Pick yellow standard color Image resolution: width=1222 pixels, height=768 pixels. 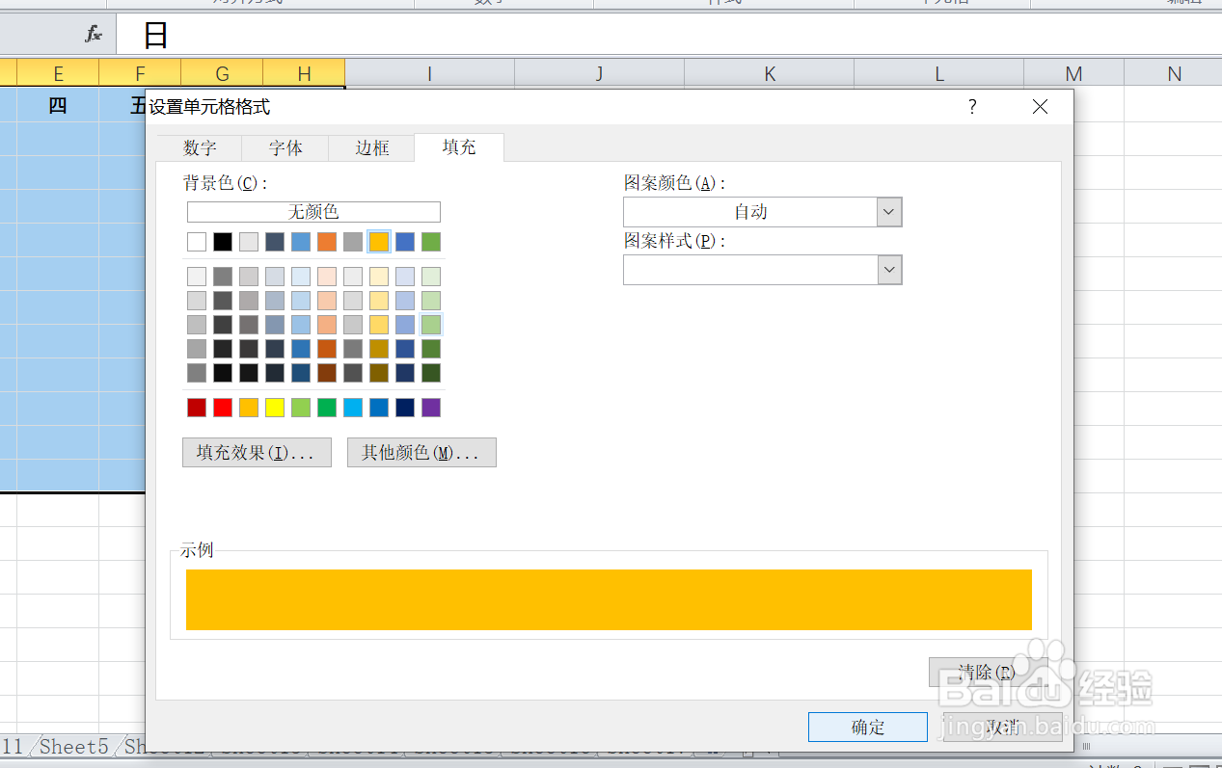(x=275, y=408)
